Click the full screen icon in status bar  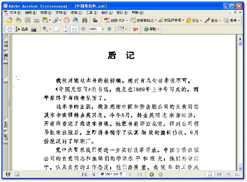(x=8, y=174)
